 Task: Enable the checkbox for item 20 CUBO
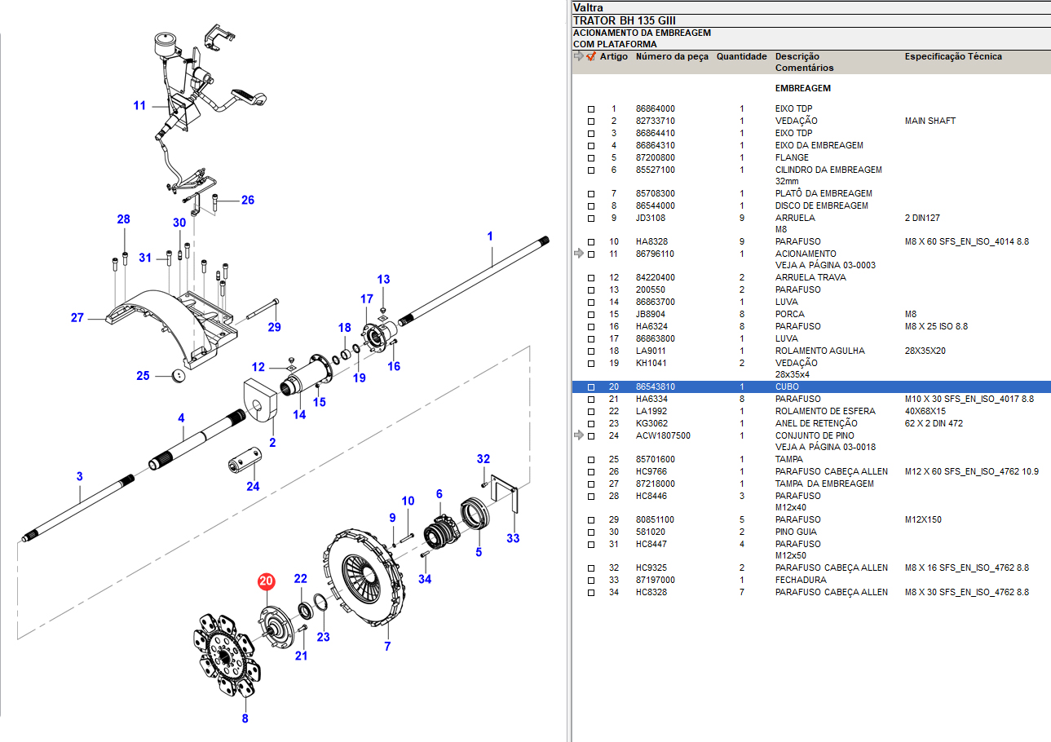pyautogui.click(x=592, y=387)
